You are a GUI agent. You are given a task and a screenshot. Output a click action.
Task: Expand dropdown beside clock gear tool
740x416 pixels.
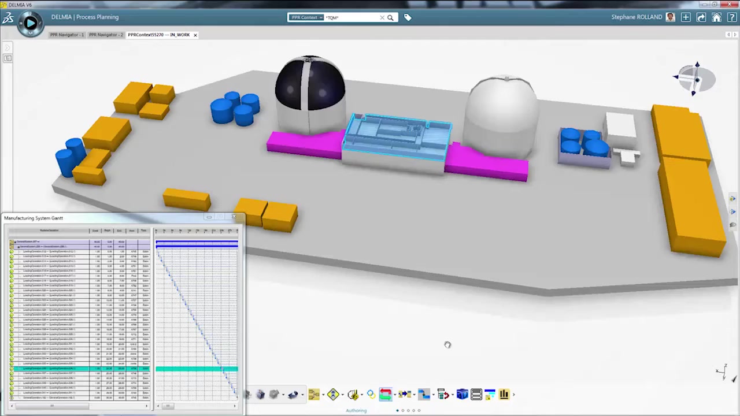click(362, 395)
